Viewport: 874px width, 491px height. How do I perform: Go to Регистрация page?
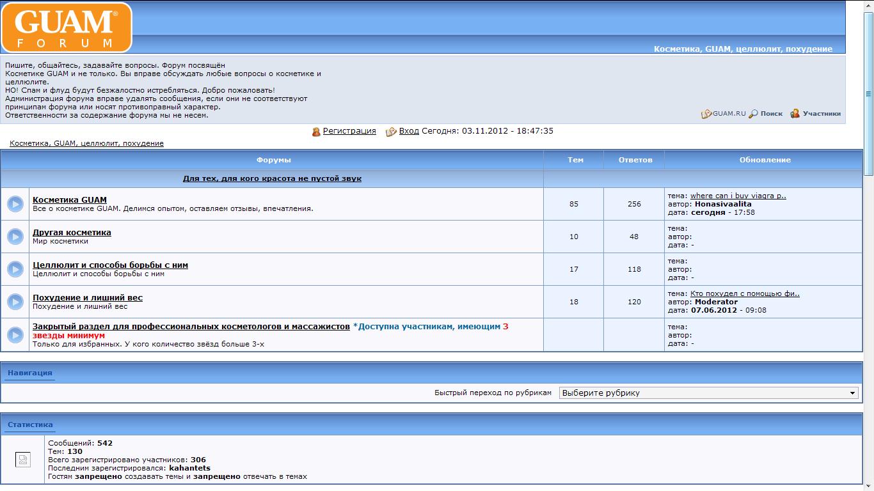349,131
